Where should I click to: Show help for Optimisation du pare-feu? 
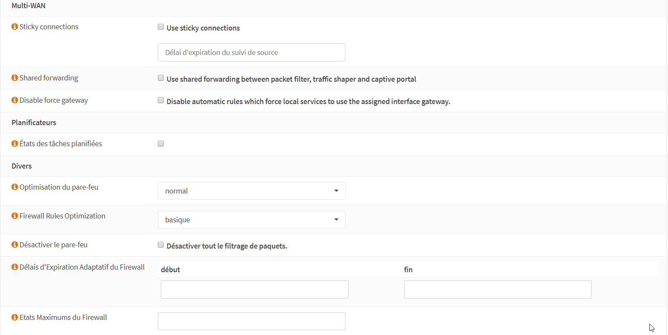[15, 187]
